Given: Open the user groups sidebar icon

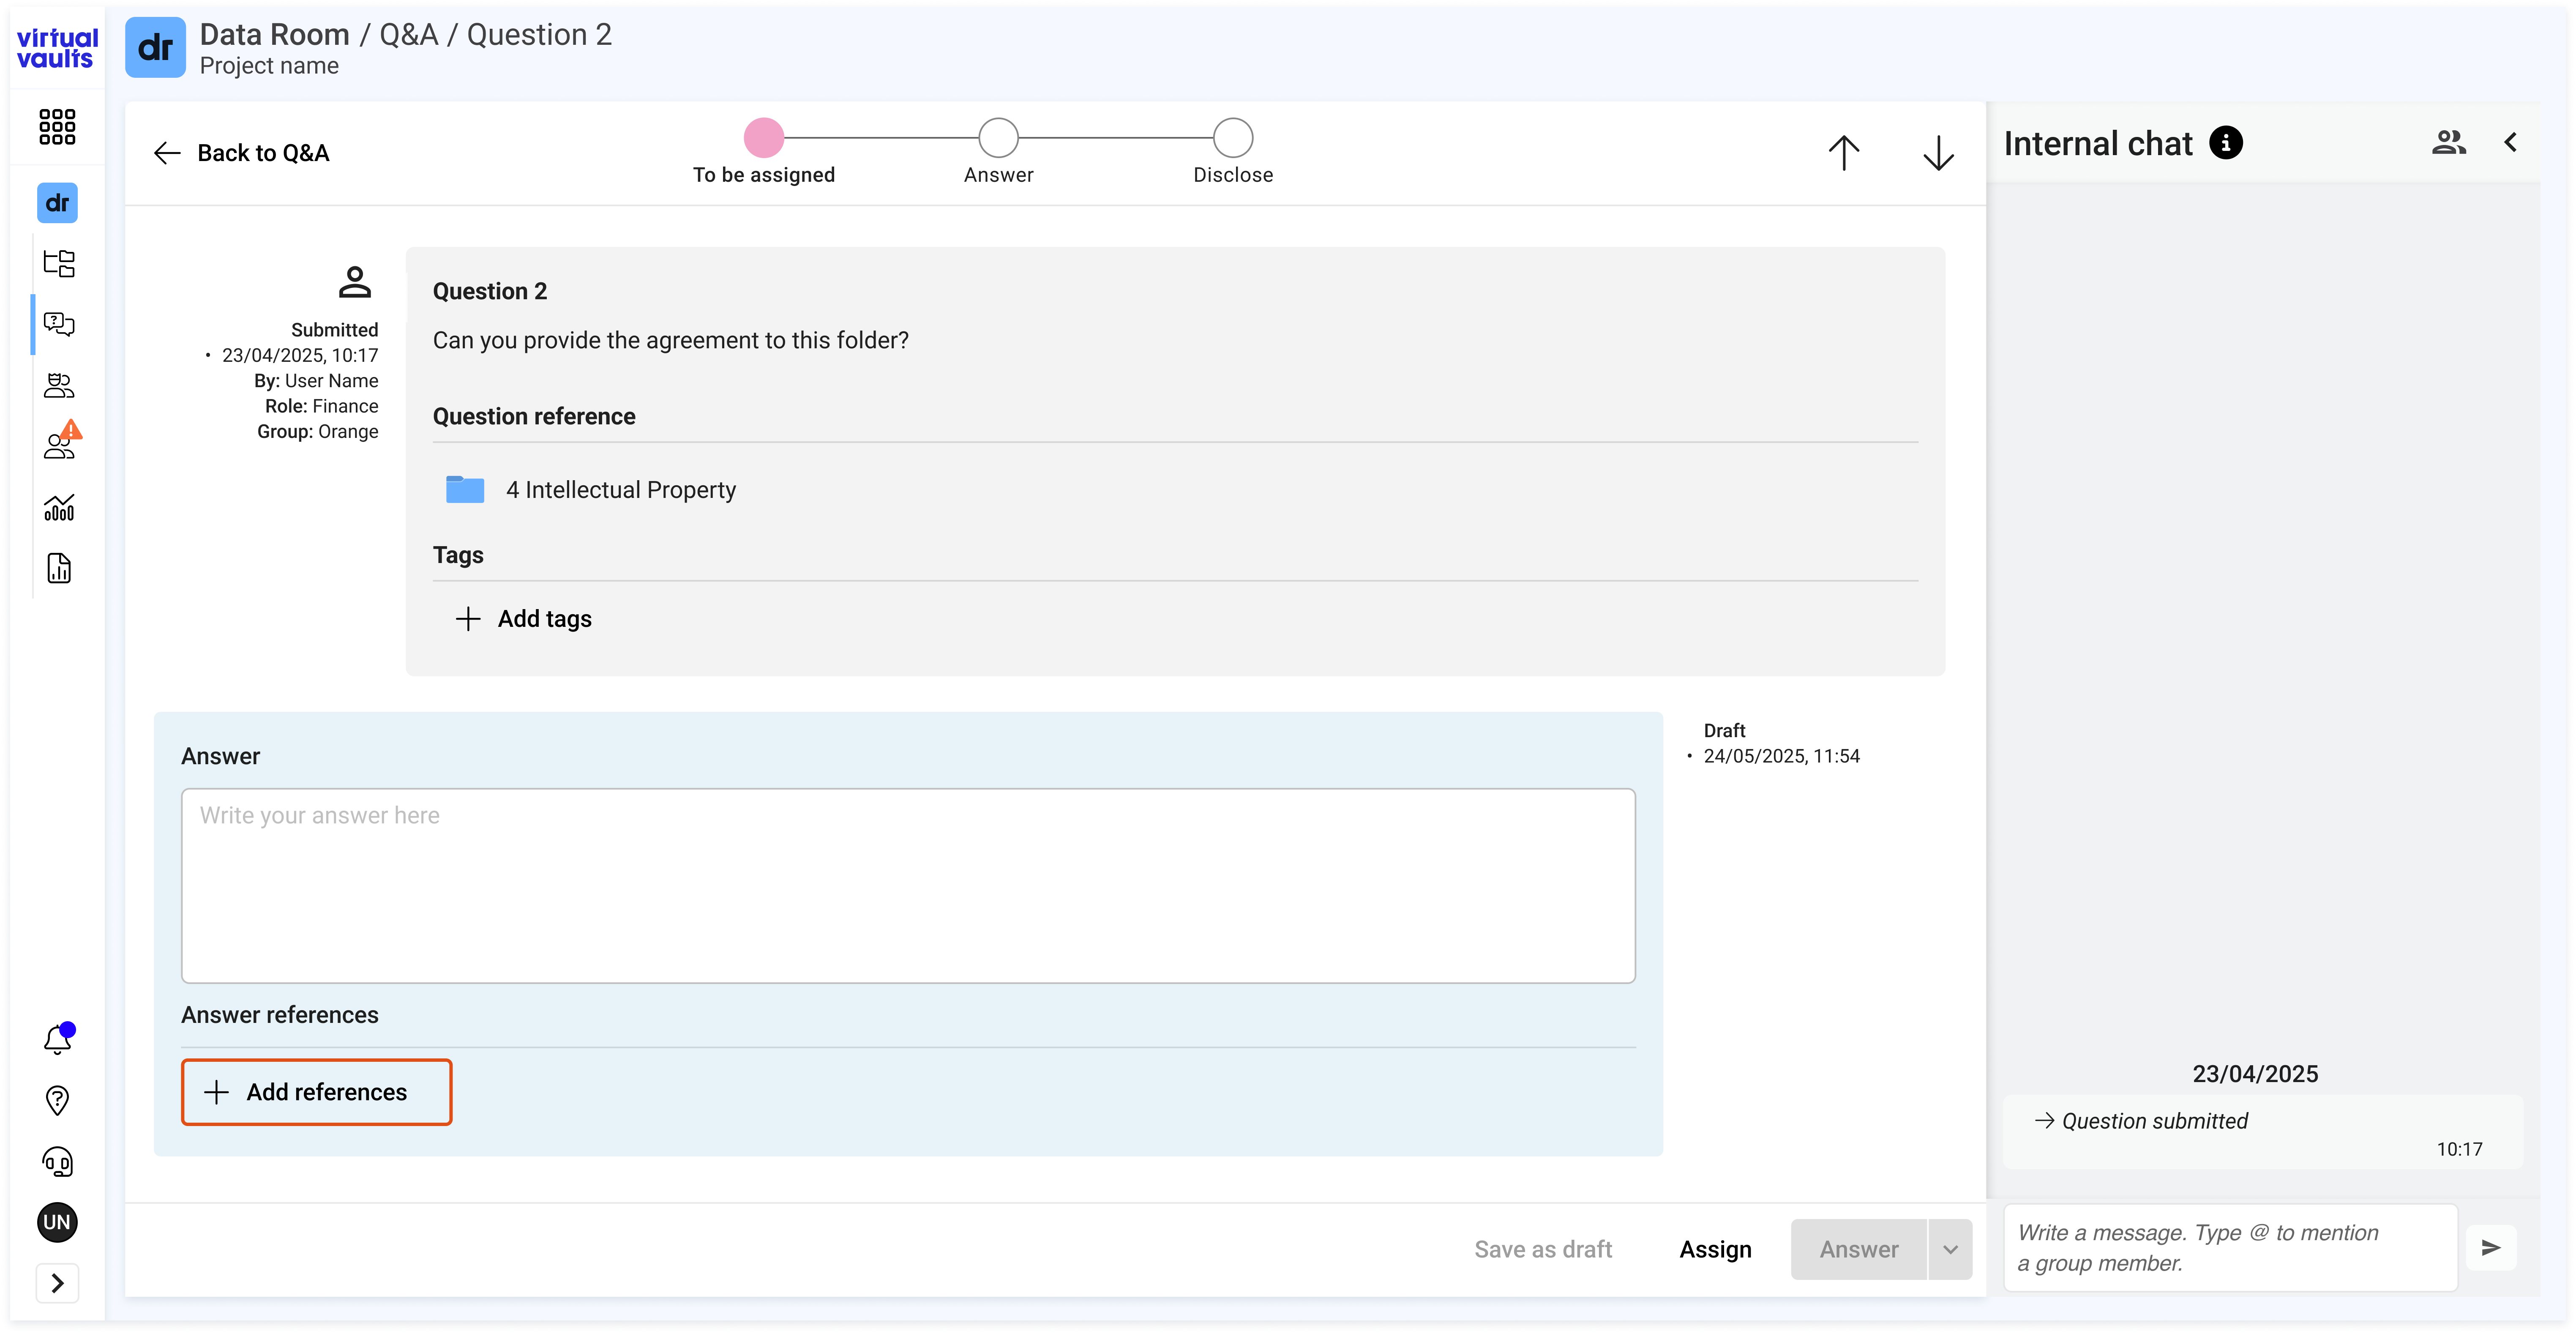Looking at the screenshot, I should pyautogui.click(x=59, y=385).
